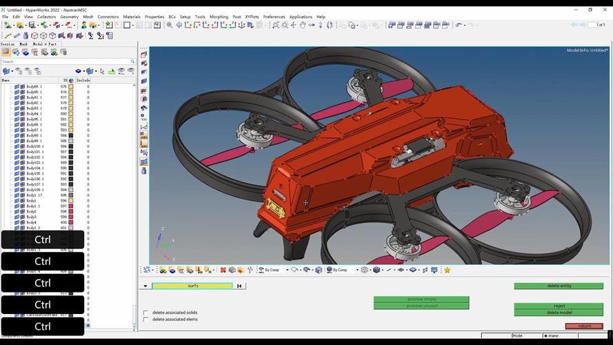Click the Search field in model browser
The height and width of the screenshot is (345, 613).
[x=66, y=61]
